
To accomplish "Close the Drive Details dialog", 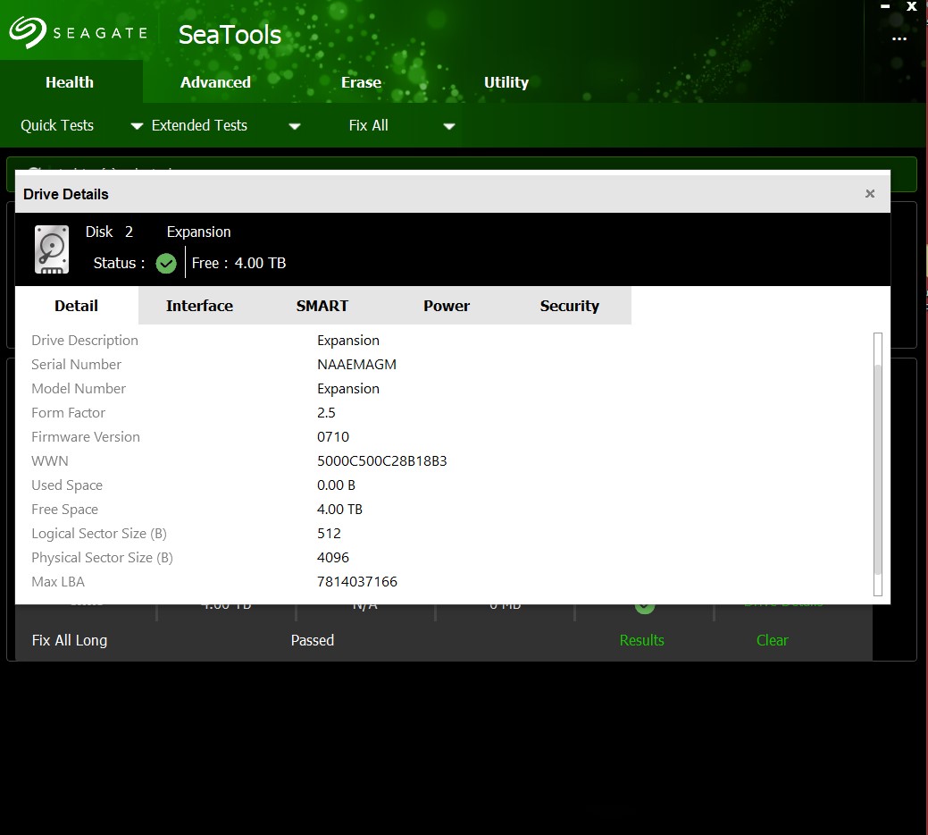I will tap(870, 194).
